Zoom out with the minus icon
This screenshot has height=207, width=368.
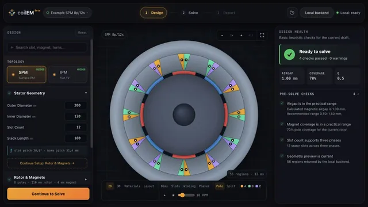coord(222,36)
